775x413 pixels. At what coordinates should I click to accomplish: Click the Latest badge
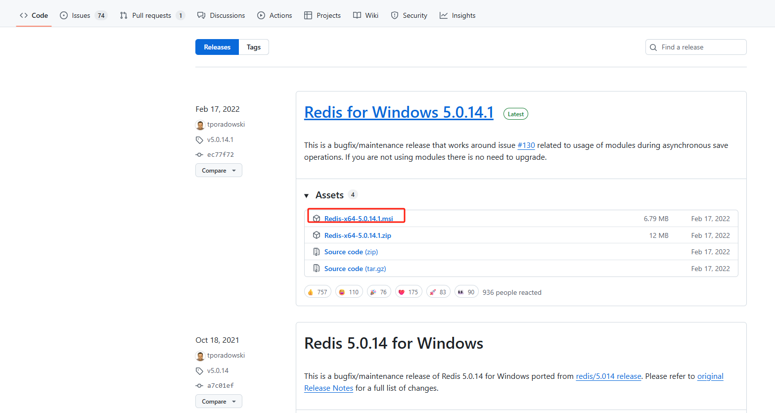tap(516, 114)
